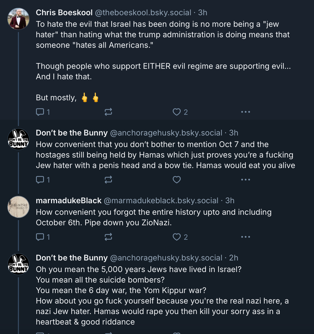Open the Chris Boeskool display name link
The image size is (314, 334).
click(x=64, y=13)
